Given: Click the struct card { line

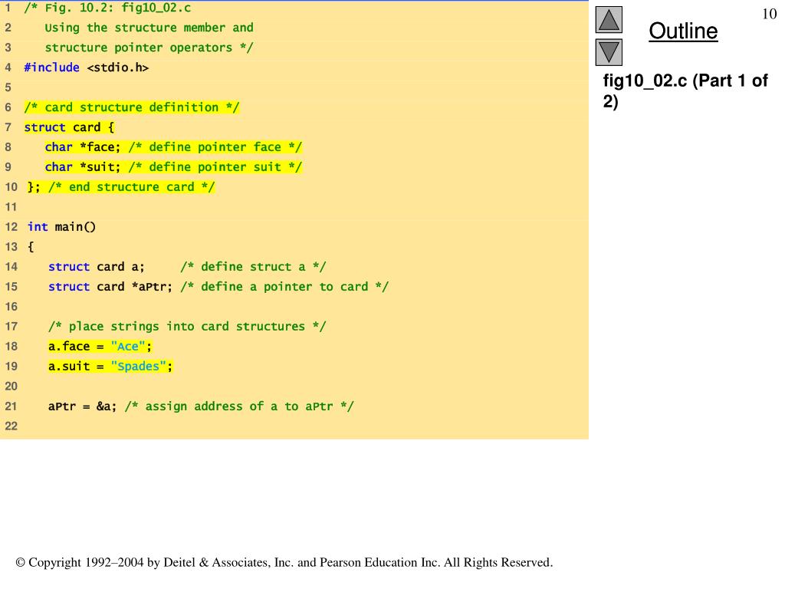Looking at the screenshot, I should pos(69,127).
